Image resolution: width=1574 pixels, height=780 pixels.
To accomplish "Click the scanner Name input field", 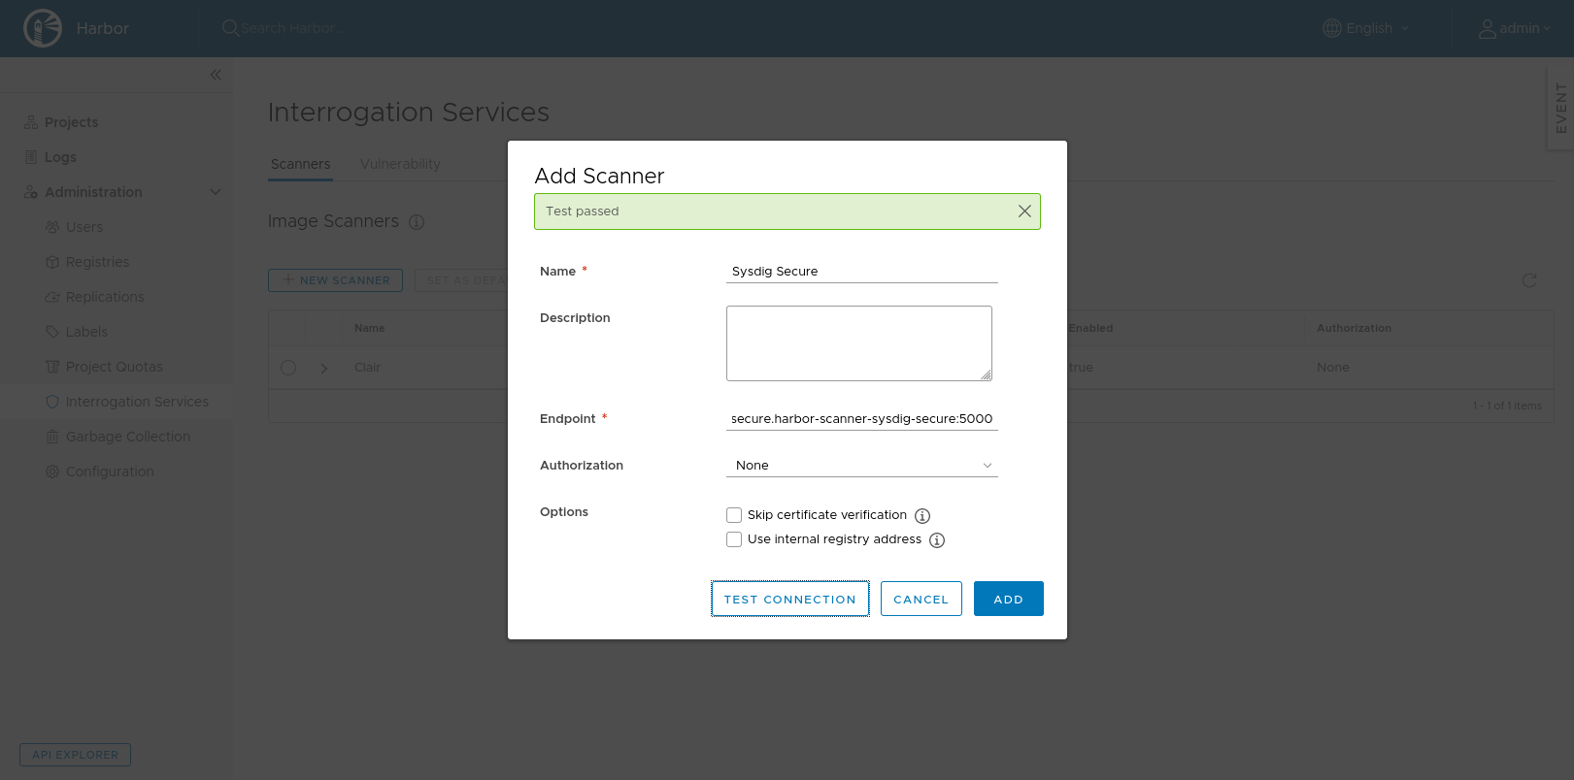I will coord(862,272).
